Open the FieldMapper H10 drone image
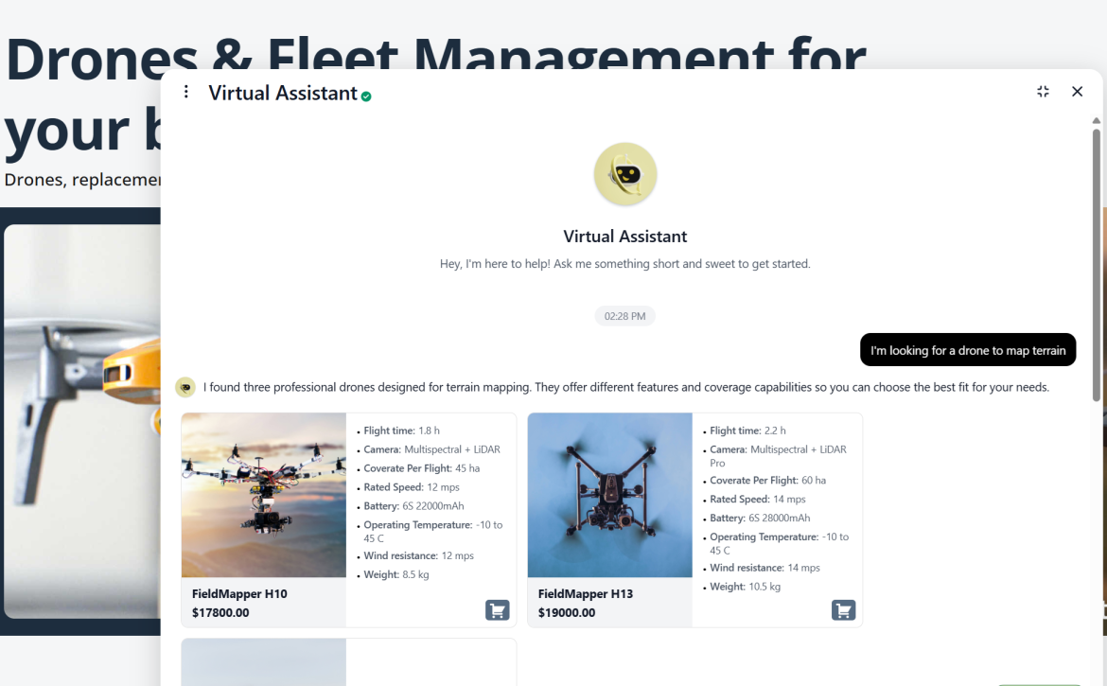This screenshot has width=1107, height=686. [264, 495]
